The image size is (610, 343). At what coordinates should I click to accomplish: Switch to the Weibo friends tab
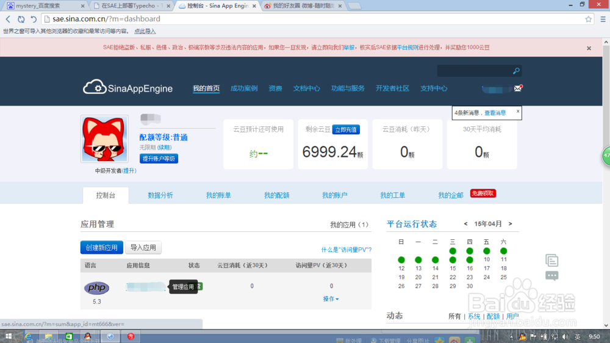[x=303, y=6]
